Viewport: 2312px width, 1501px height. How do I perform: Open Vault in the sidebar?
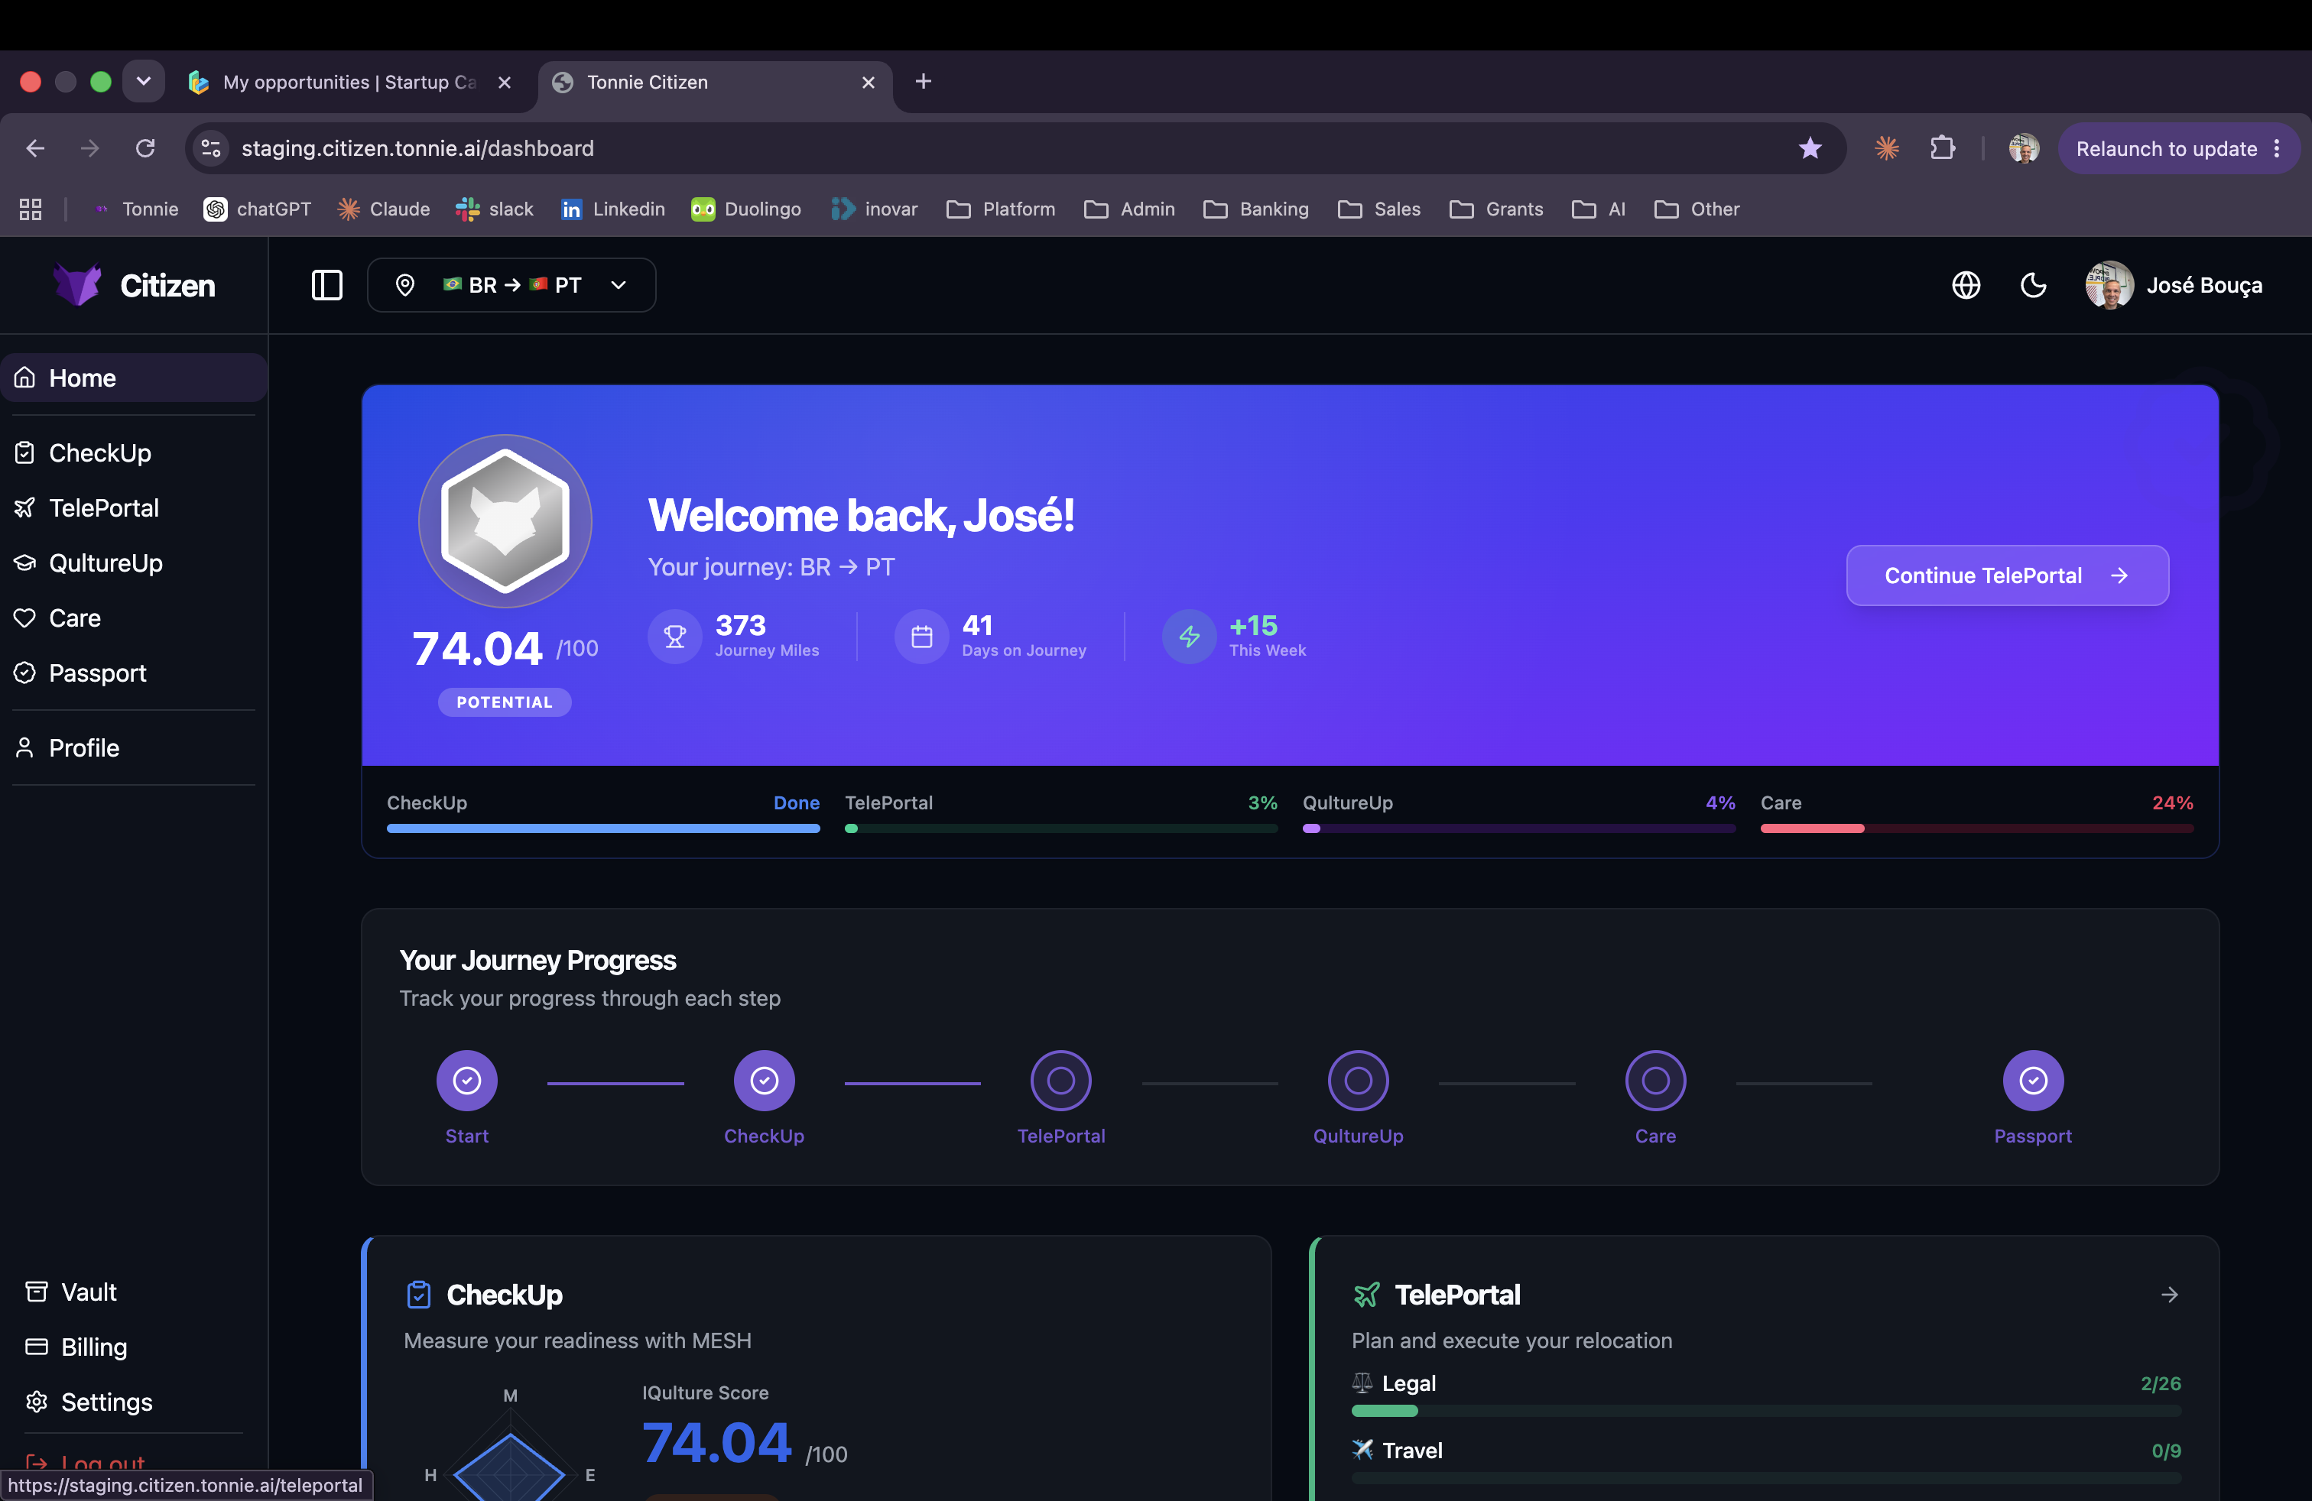(x=134, y=1292)
